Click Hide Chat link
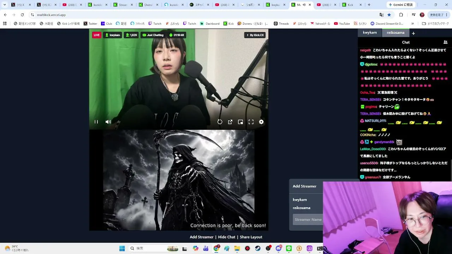This screenshot has height=254, width=452. (x=227, y=237)
